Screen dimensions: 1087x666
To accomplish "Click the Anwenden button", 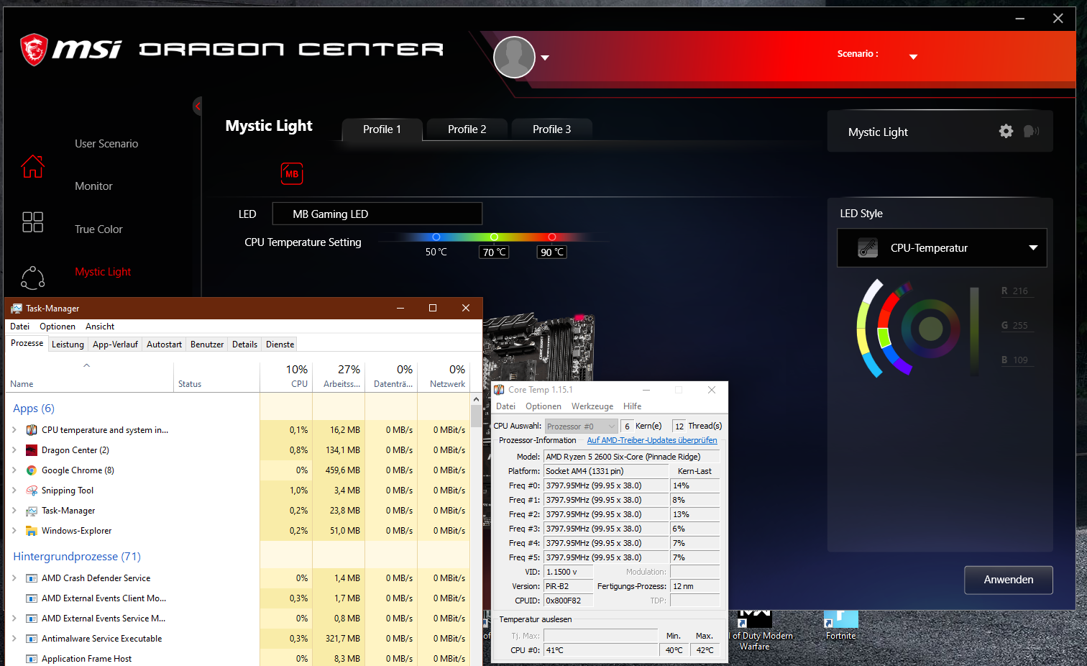I will [1008, 580].
